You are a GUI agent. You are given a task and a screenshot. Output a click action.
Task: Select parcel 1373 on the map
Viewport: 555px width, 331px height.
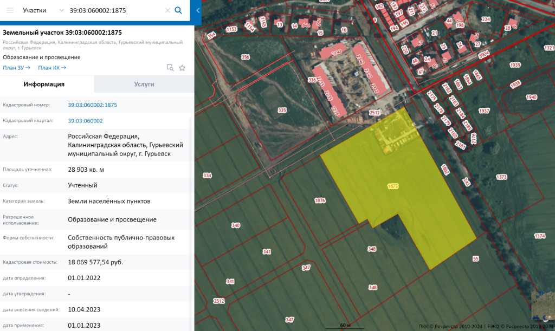(x=501, y=177)
